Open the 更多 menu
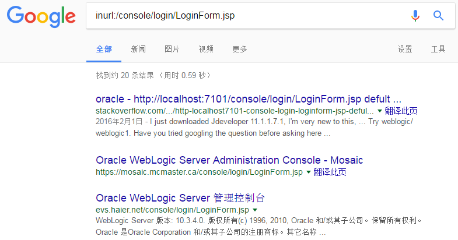 pos(240,49)
